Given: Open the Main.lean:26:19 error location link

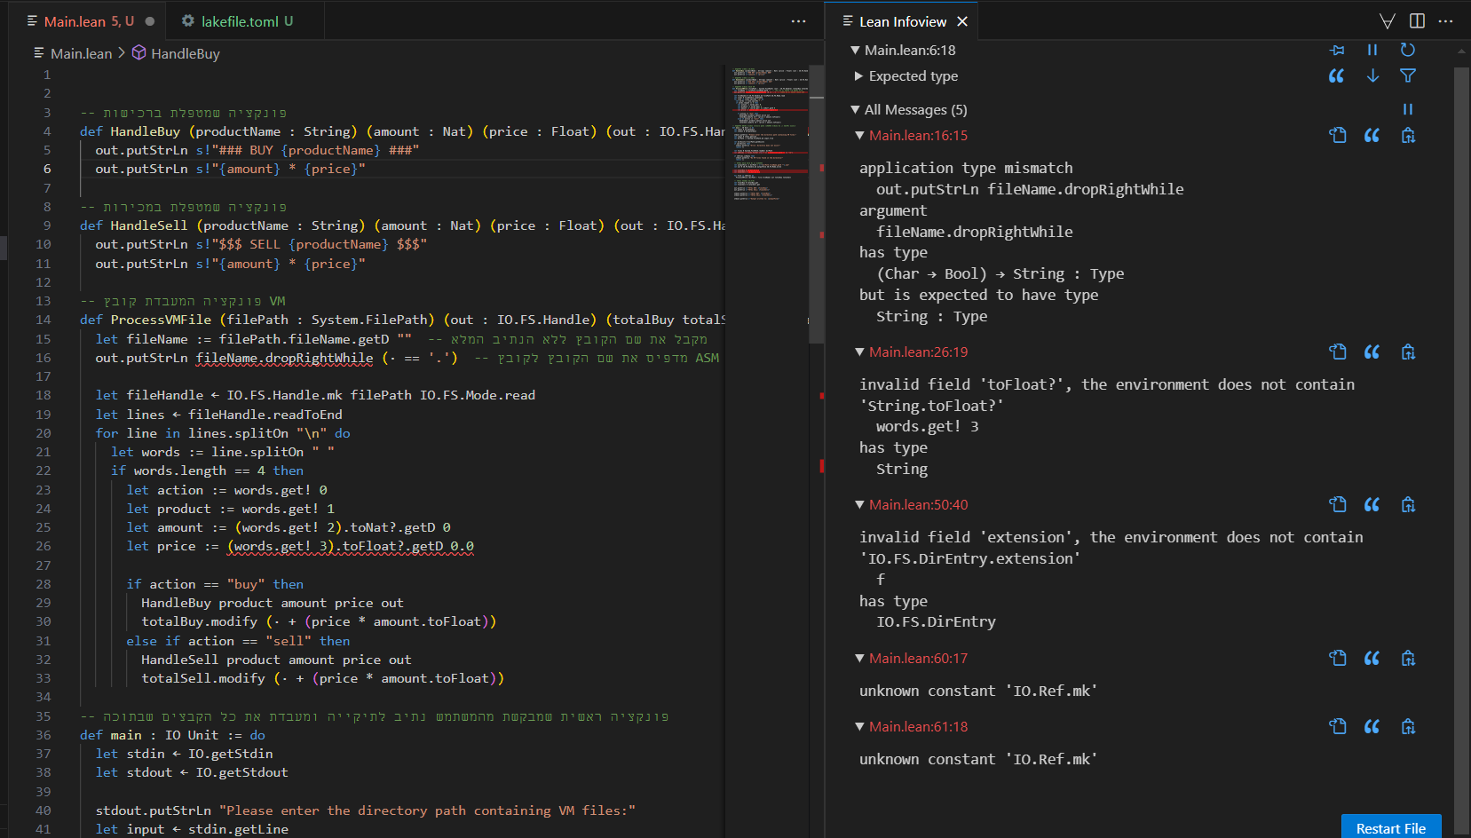Looking at the screenshot, I should [x=918, y=352].
